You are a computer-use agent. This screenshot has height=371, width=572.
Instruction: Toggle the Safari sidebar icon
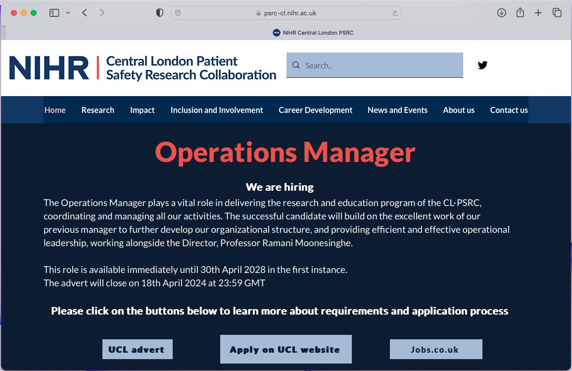pyautogui.click(x=54, y=13)
